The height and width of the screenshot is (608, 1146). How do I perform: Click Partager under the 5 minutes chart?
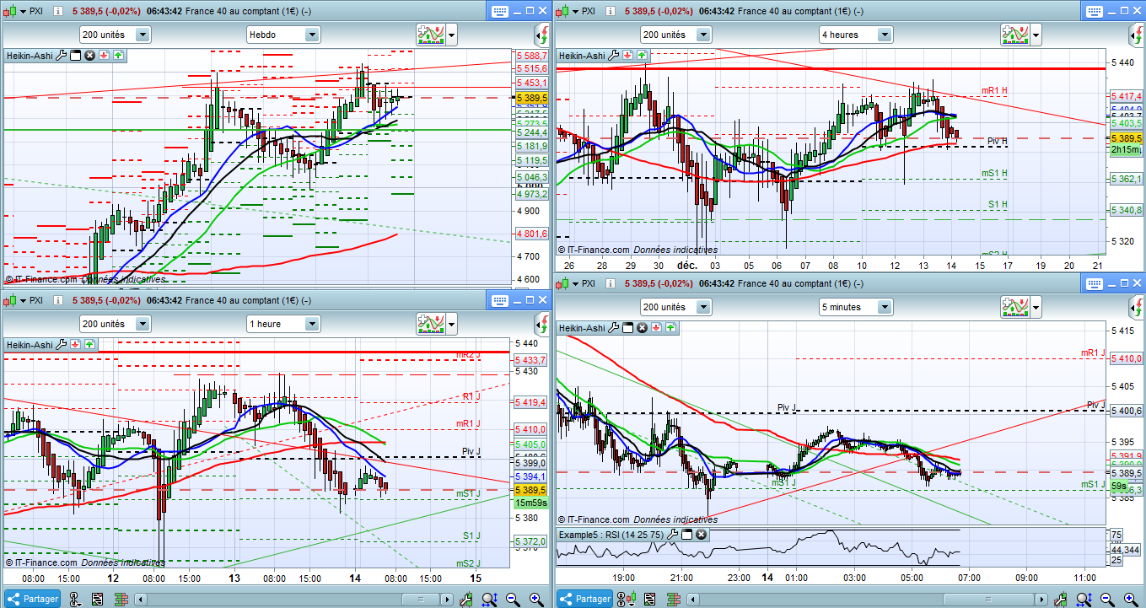click(x=585, y=599)
